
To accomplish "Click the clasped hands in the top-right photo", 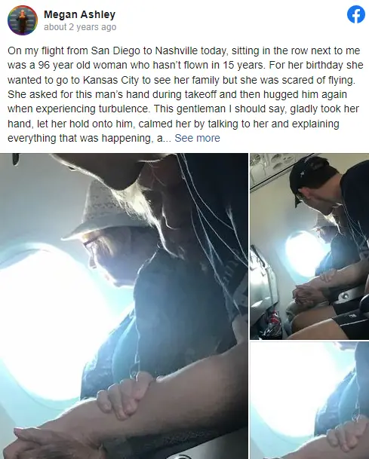I will (x=305, y=296).
